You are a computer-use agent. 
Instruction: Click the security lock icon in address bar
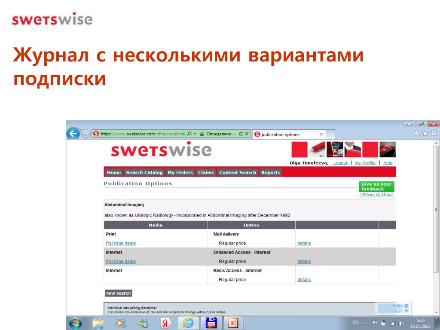pyautogui.click(x=202, y=134)
